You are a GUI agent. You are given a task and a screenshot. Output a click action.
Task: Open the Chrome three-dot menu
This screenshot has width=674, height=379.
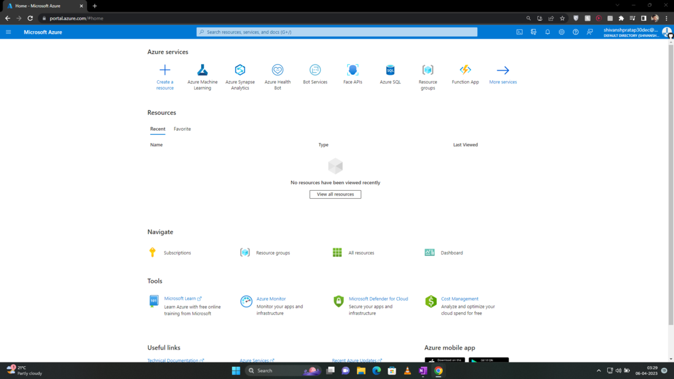pyautogui.click(x=666, y=18)
